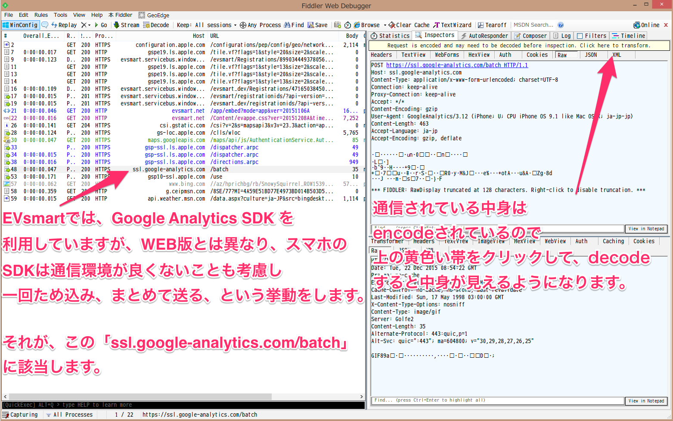Select request Headers inspector tab
Viewport: 673px width, 421px height.
pos(381,55)
